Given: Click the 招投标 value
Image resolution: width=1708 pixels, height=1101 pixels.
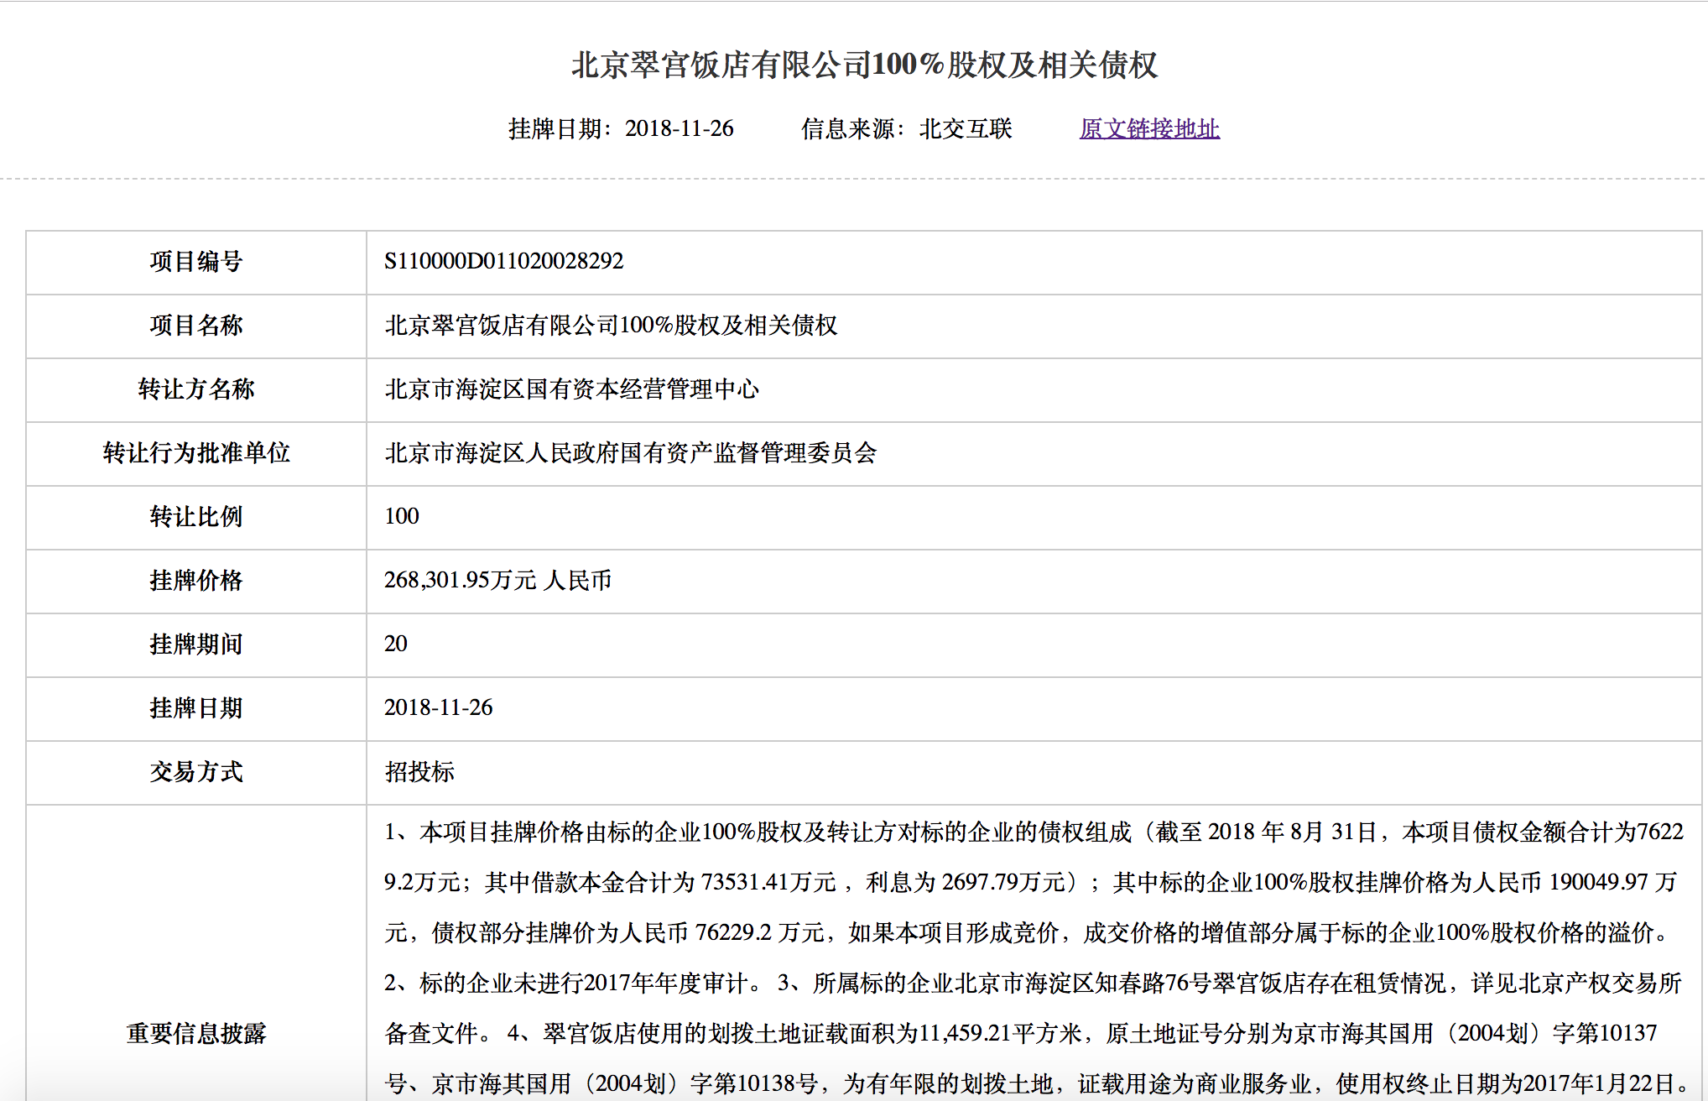Looking at the screenshot, I should [419, 772].
